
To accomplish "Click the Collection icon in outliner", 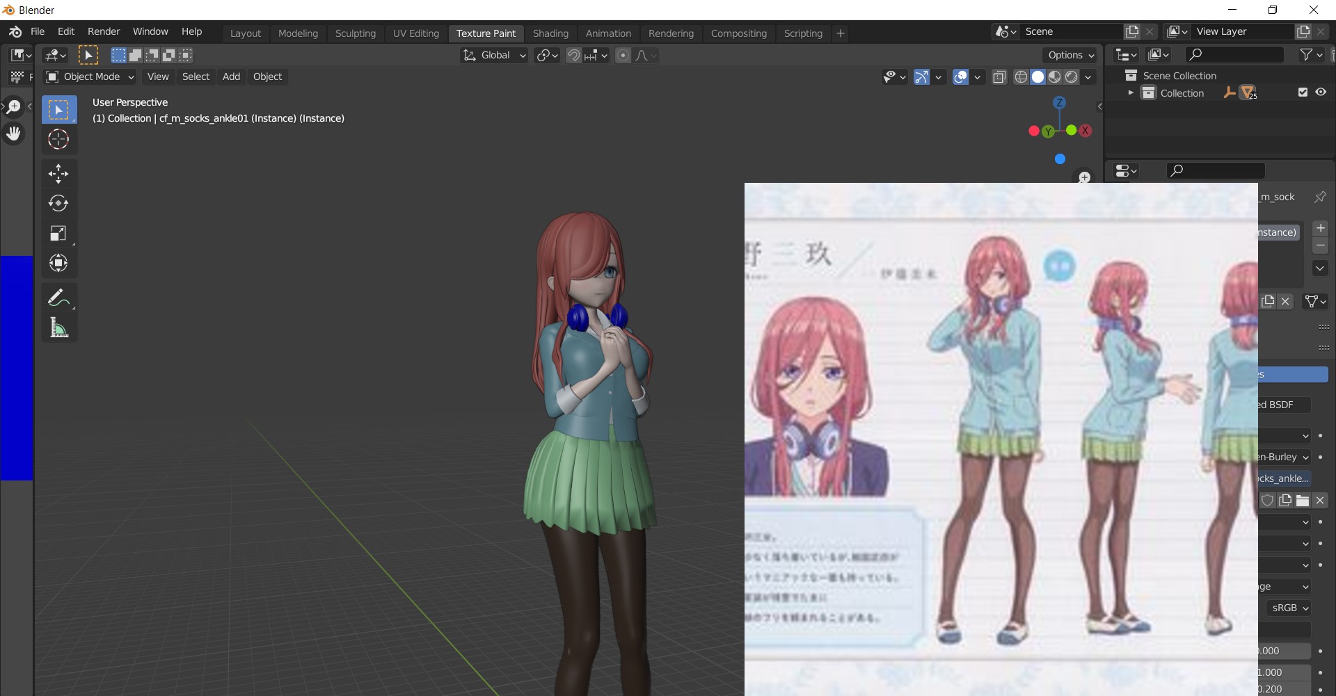I will [x=1149, y=93].
